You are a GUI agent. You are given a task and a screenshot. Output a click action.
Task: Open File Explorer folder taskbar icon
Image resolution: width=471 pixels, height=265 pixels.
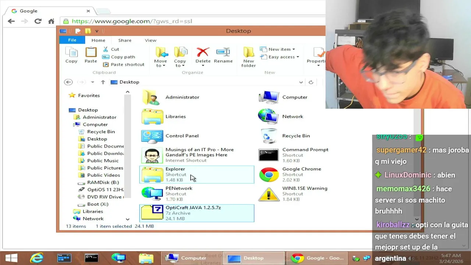tap(146, 258)
